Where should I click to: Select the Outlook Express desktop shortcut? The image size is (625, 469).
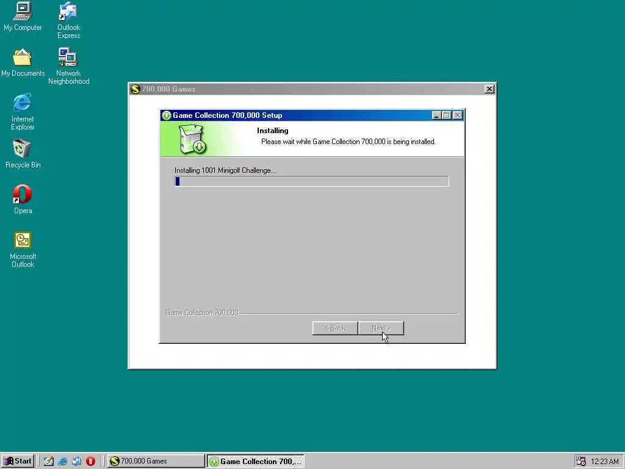coord(68,20)
